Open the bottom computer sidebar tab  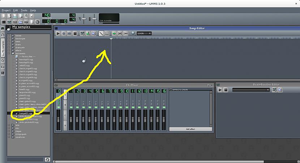(3, 73)
